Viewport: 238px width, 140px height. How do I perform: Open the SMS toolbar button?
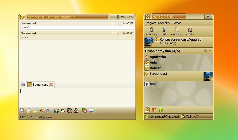[164, 32]
